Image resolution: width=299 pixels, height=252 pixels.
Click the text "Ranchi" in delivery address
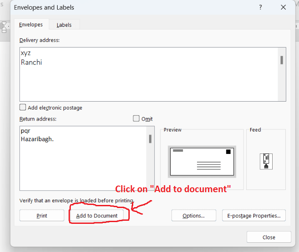click(x=32, y=62)
